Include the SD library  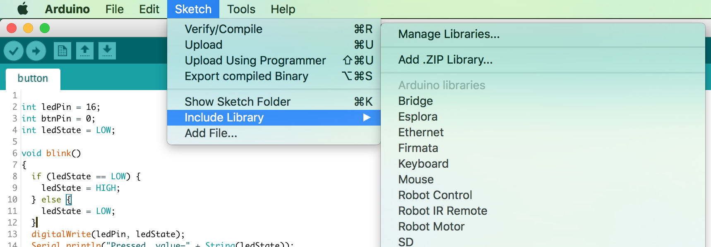543,241
